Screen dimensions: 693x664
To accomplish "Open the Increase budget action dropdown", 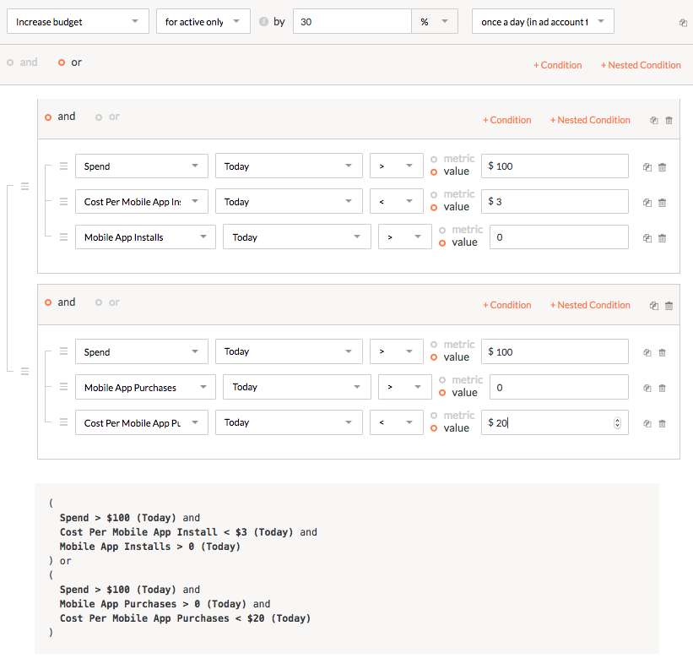I will [x=78, y=21].
